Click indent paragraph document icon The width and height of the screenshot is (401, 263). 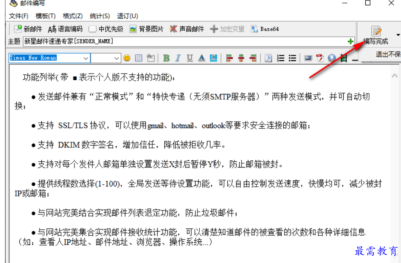pos(268,58)
